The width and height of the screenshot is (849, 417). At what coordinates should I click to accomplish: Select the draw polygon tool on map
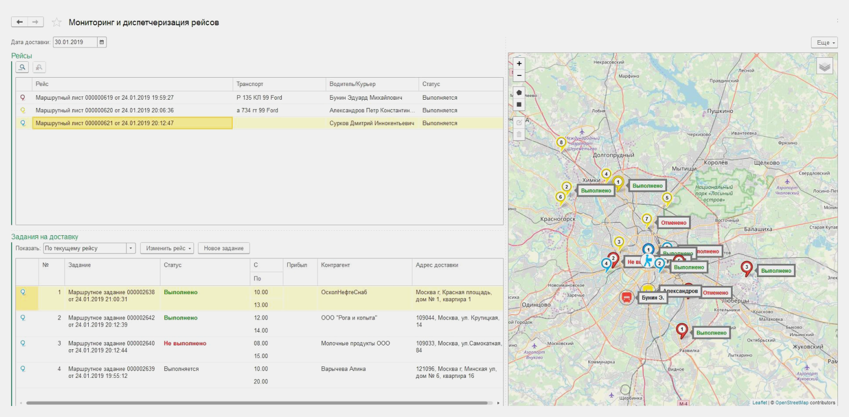point(519,92)
